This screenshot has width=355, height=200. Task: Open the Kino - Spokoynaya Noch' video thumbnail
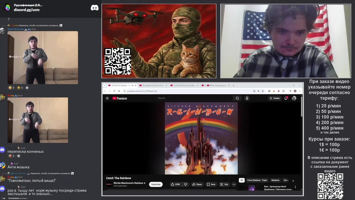tap(251, 188)
